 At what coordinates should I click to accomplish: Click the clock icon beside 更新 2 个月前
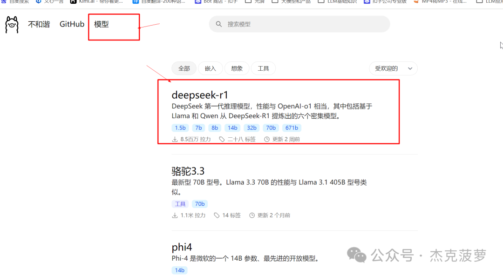click(x=252, y=215)
